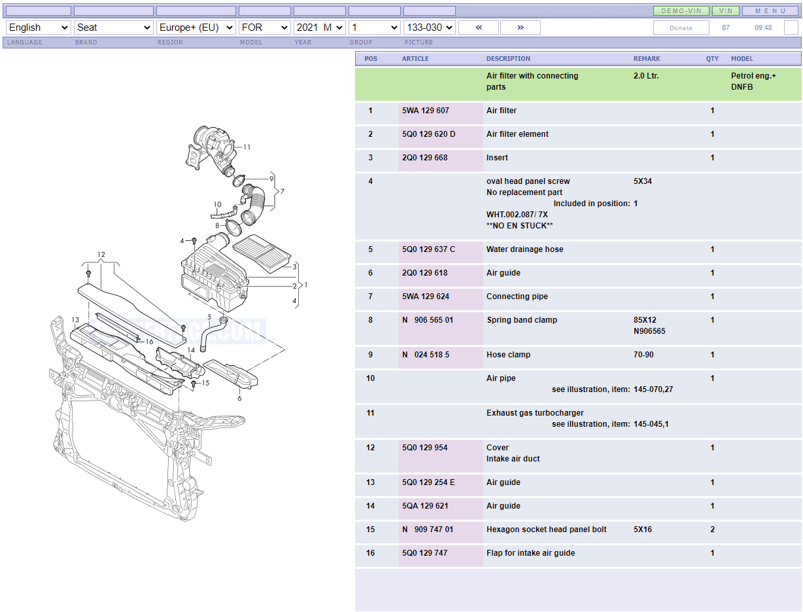The image size is (803, 612).
Task: Click the MODEL column header
Action: pos(742,59)
